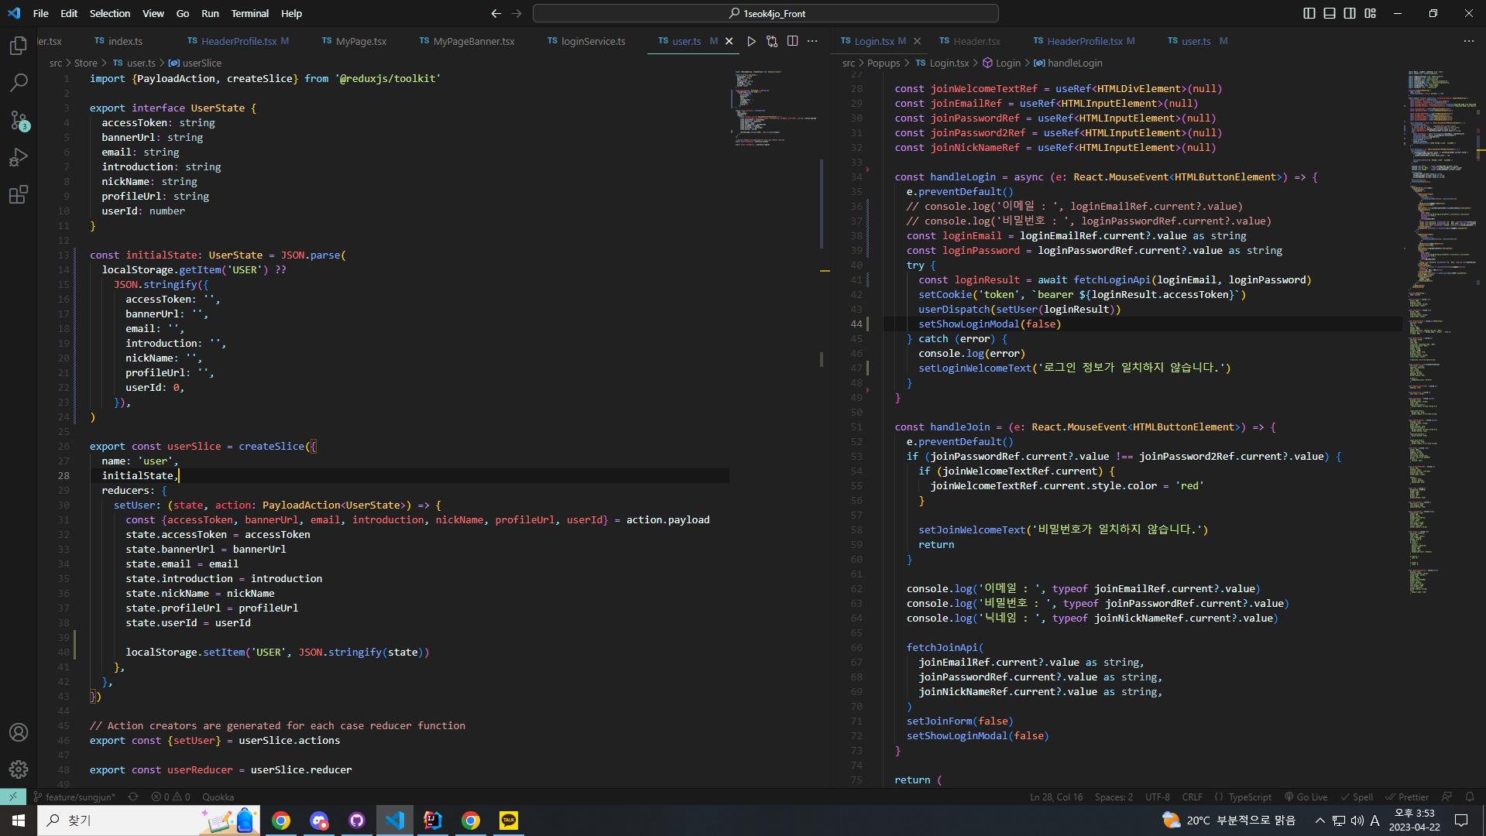
Task: Open the Terminal menu
Action: tap(249, 13)
